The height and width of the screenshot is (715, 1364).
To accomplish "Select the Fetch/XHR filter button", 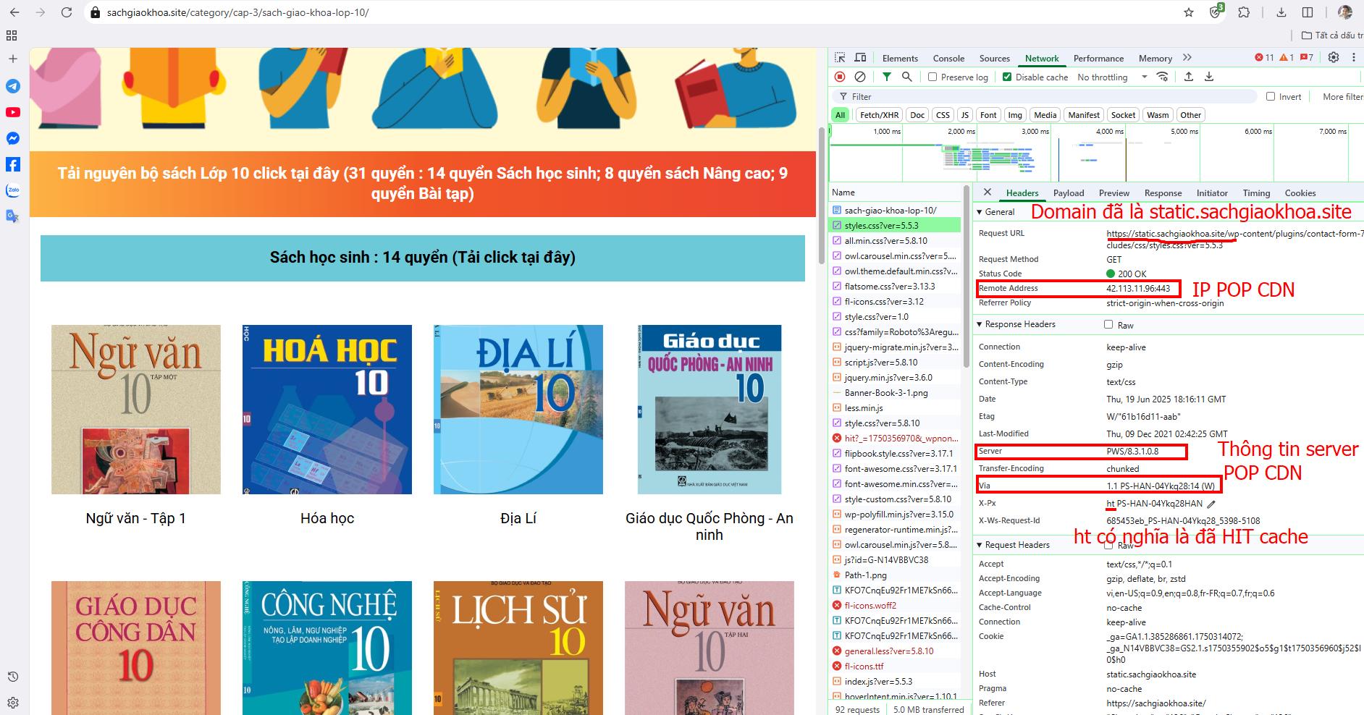I will click(879, 115).
